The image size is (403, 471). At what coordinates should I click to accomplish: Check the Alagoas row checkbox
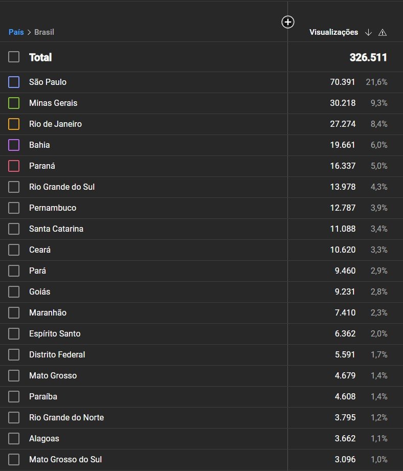pyautogui.click(x=14, y=438)
